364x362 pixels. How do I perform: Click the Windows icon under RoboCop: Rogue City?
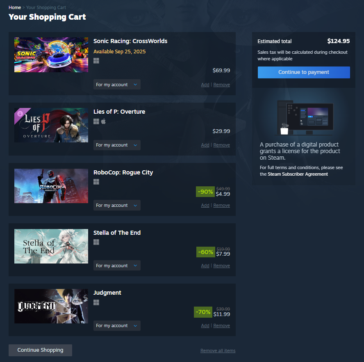(x=96, y=182)
